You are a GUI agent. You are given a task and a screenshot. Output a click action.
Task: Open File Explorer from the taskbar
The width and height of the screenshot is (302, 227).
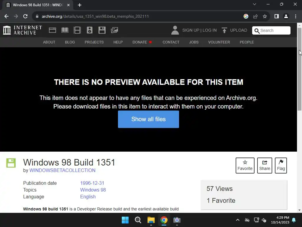151,220
